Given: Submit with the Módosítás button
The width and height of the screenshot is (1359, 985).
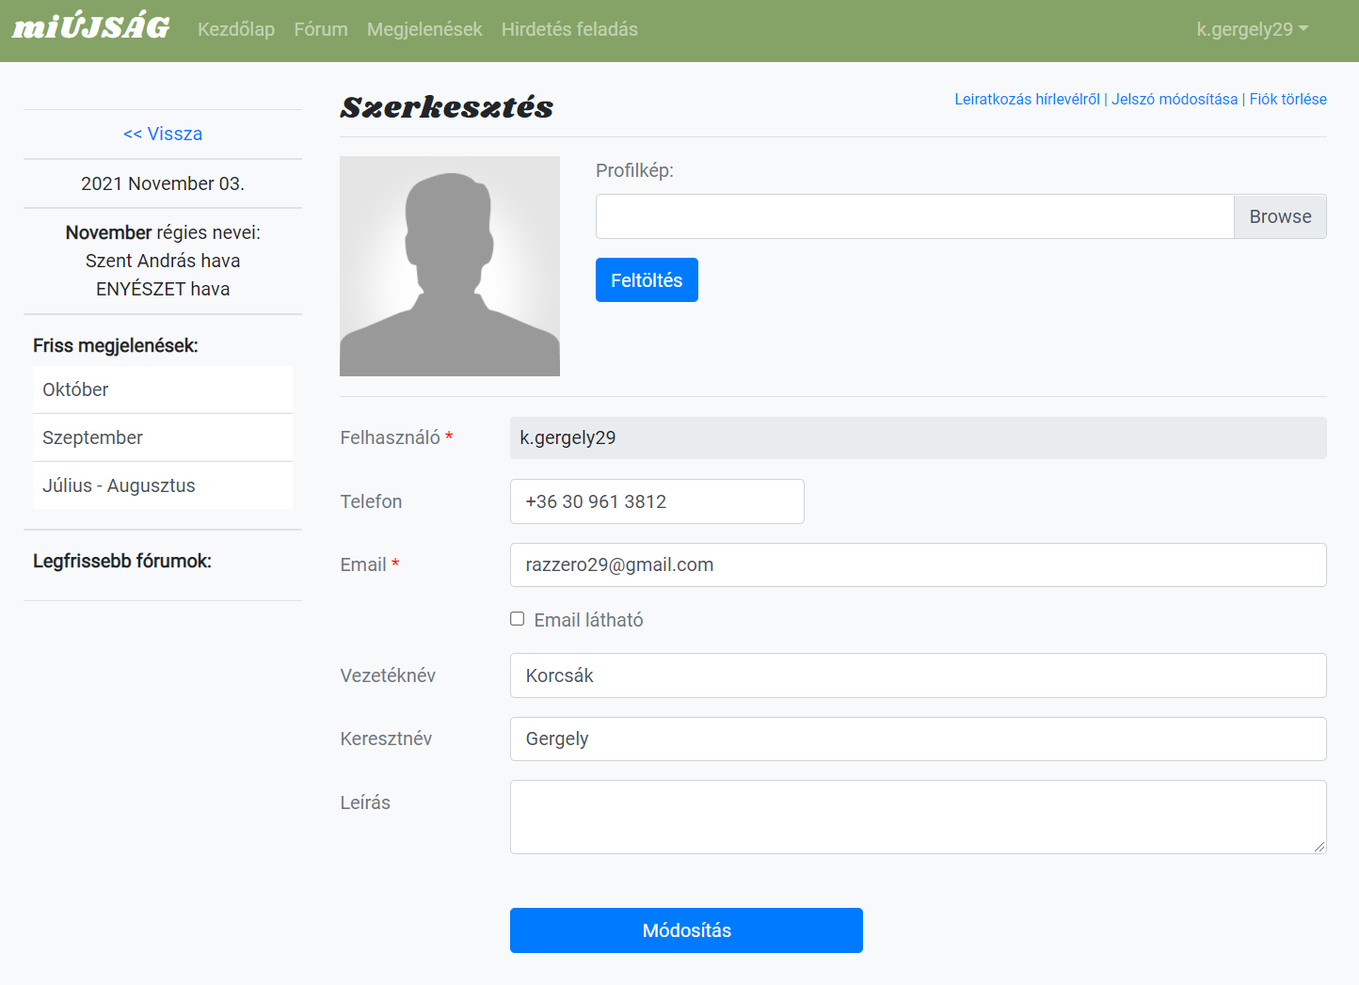Looking at the screenshot, I should (686, 930).
